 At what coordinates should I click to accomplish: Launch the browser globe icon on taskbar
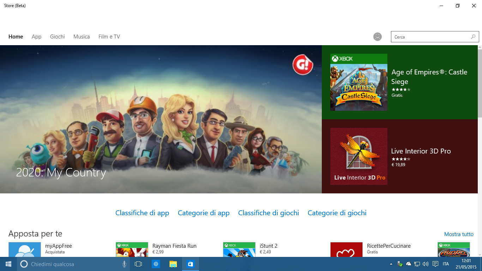(x=156, y=264)
